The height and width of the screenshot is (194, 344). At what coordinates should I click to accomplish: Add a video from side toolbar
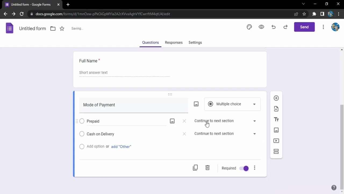click(276, 141)
